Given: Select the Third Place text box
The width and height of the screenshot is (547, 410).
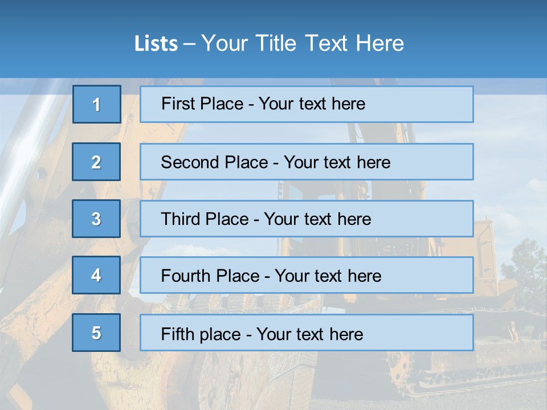Looking at the screenshot, I should pos(307,219).
